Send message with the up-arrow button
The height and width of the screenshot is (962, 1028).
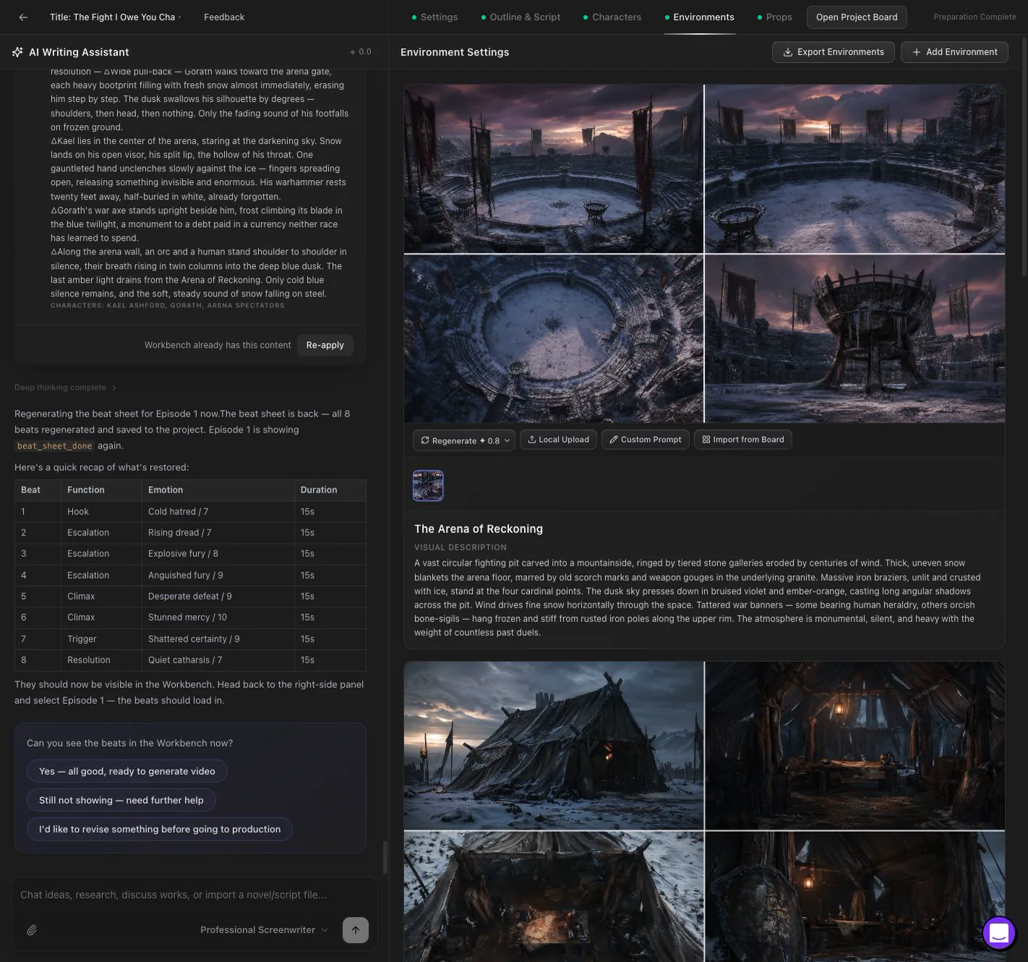355,930
